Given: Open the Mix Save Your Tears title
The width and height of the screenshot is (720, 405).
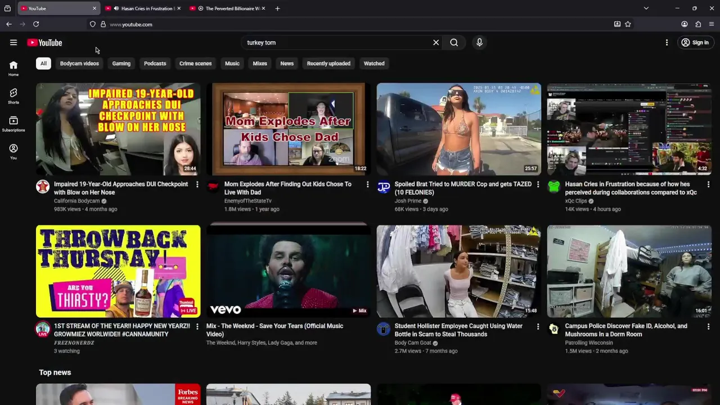Looking at the screenshot, I should 274,330.
